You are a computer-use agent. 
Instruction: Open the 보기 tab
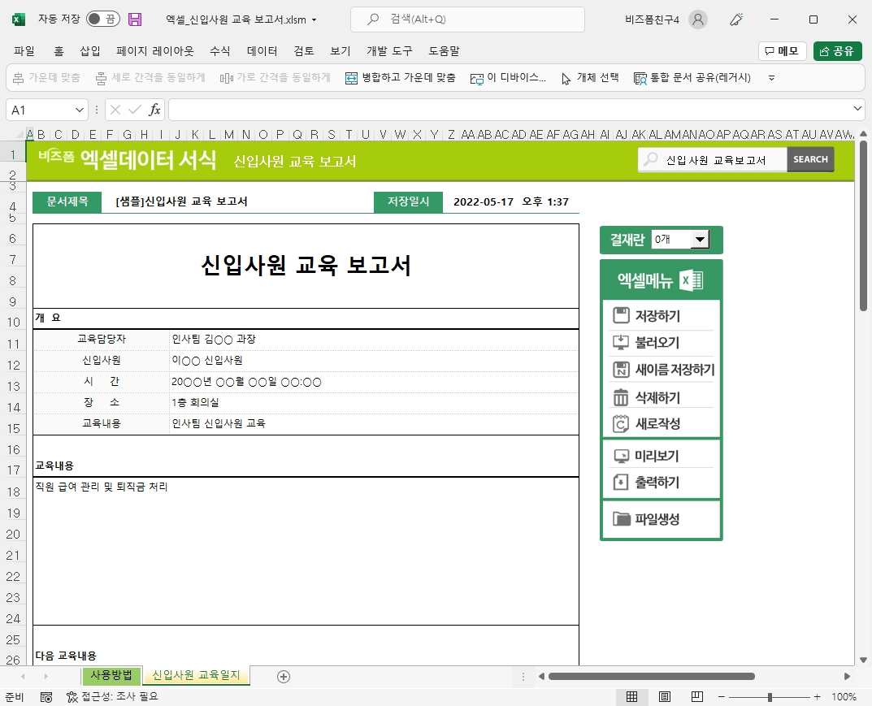click(341, 51)
